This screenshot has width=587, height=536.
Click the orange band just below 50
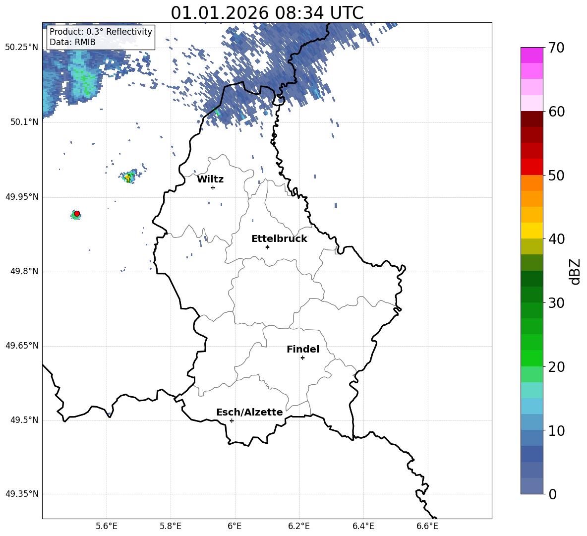tap(531, 183)
